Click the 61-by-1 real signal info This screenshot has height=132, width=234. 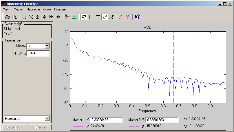[12, 29]
